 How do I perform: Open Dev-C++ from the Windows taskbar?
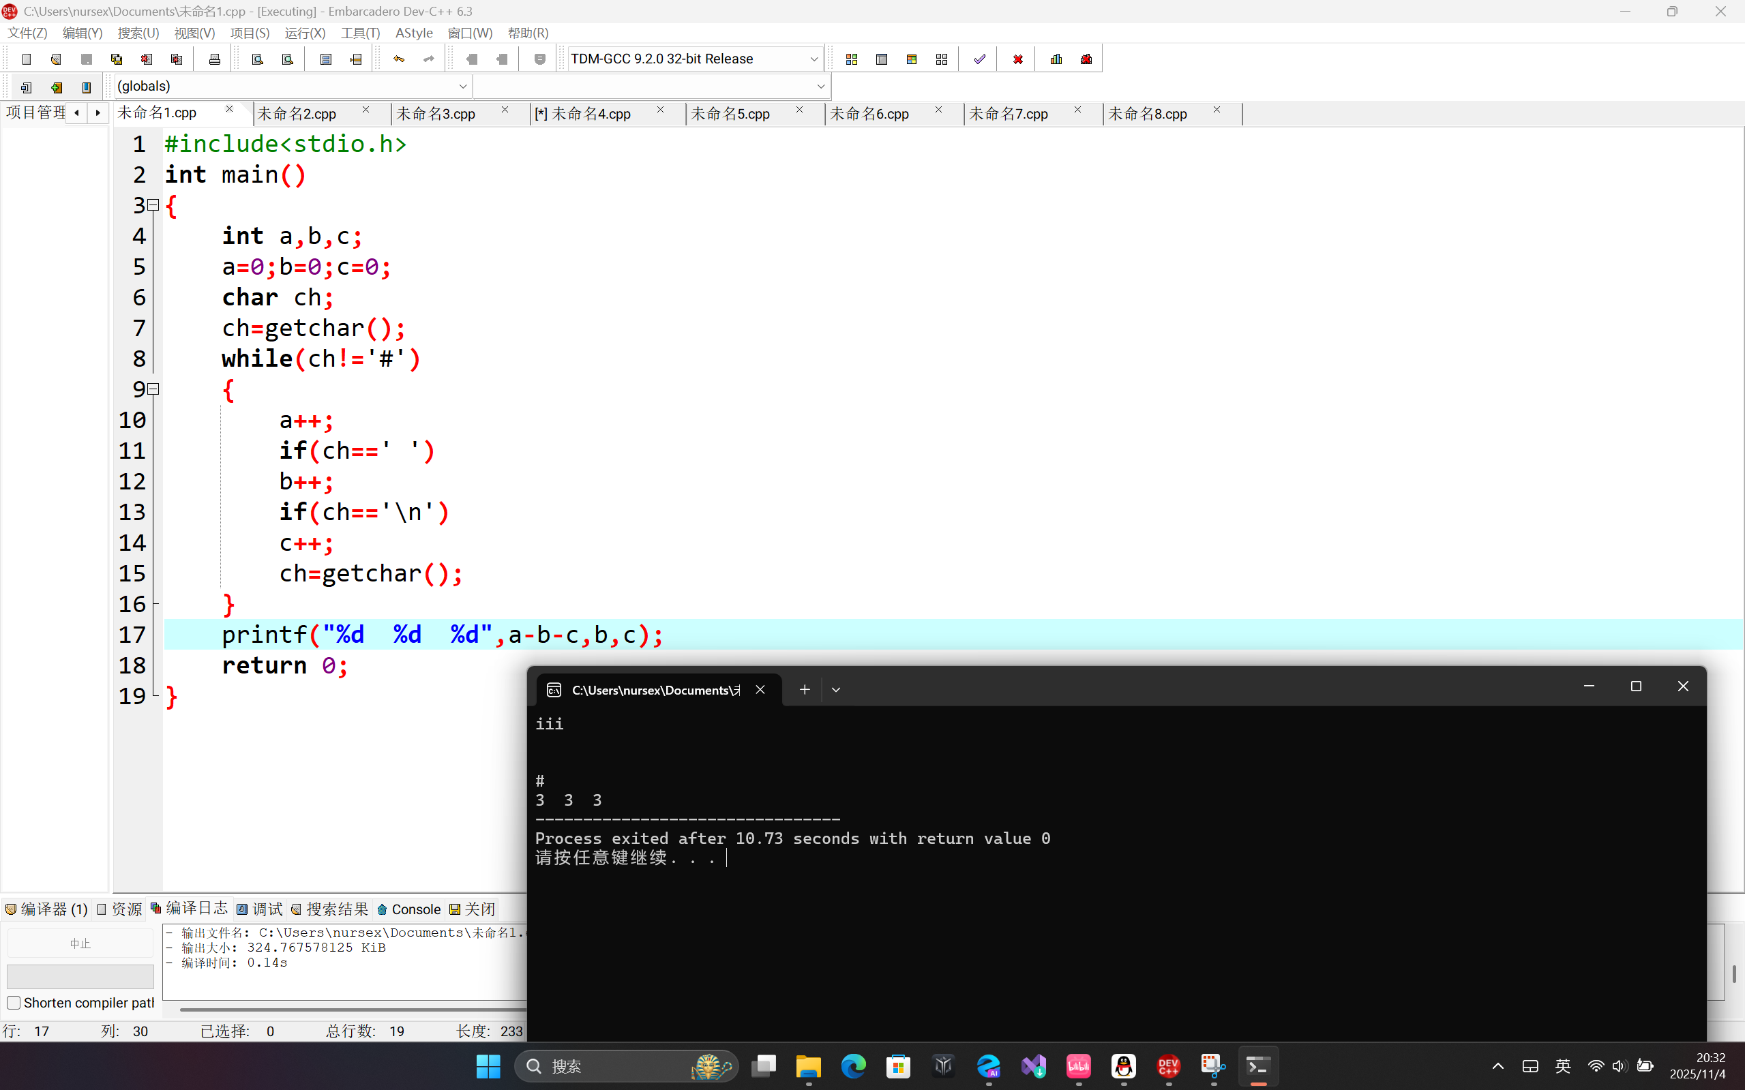[1168, 1065]
